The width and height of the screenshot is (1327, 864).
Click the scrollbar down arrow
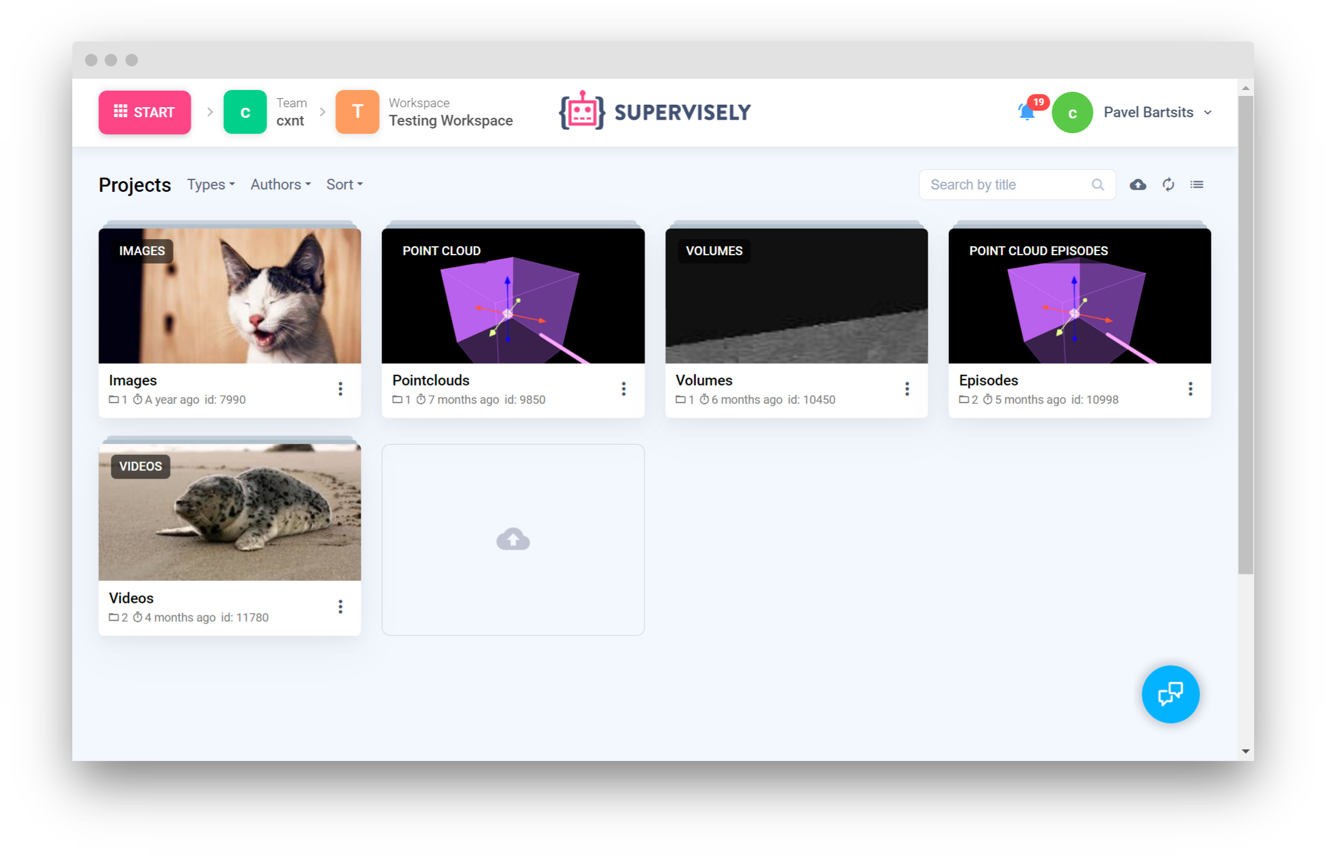click(1245, 751)
